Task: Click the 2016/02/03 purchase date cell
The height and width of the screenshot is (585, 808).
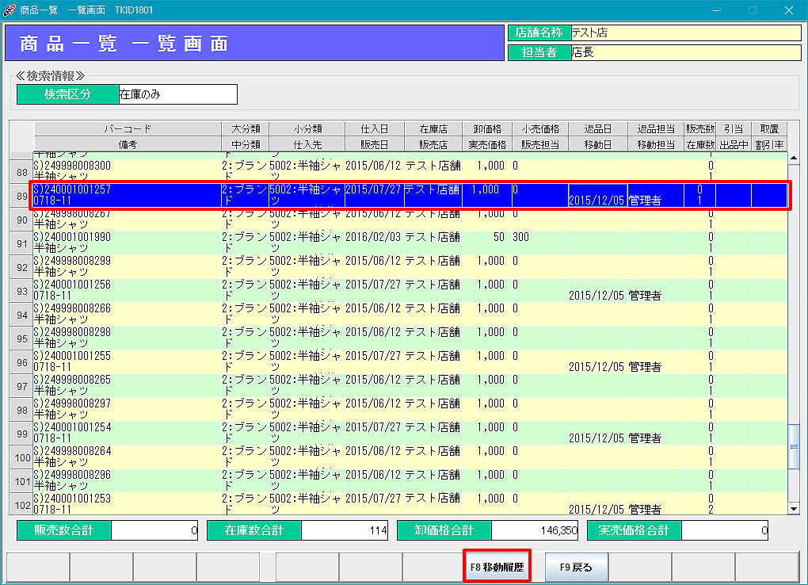Action: pyautogui.click(x=374, y=238)
